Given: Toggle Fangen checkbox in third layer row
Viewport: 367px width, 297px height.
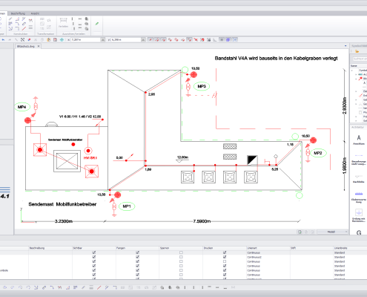Looking at the screenshot, I should 138,261.
